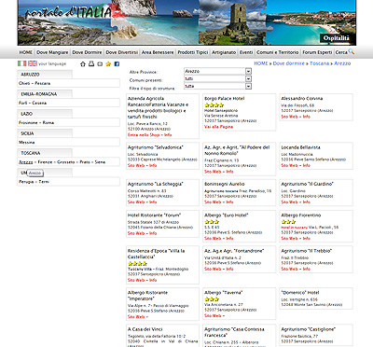Click Firenze province link under Toscana
The height and width of the screenshot is (347, 373).
pyautogui.click(x=46, y=162)
